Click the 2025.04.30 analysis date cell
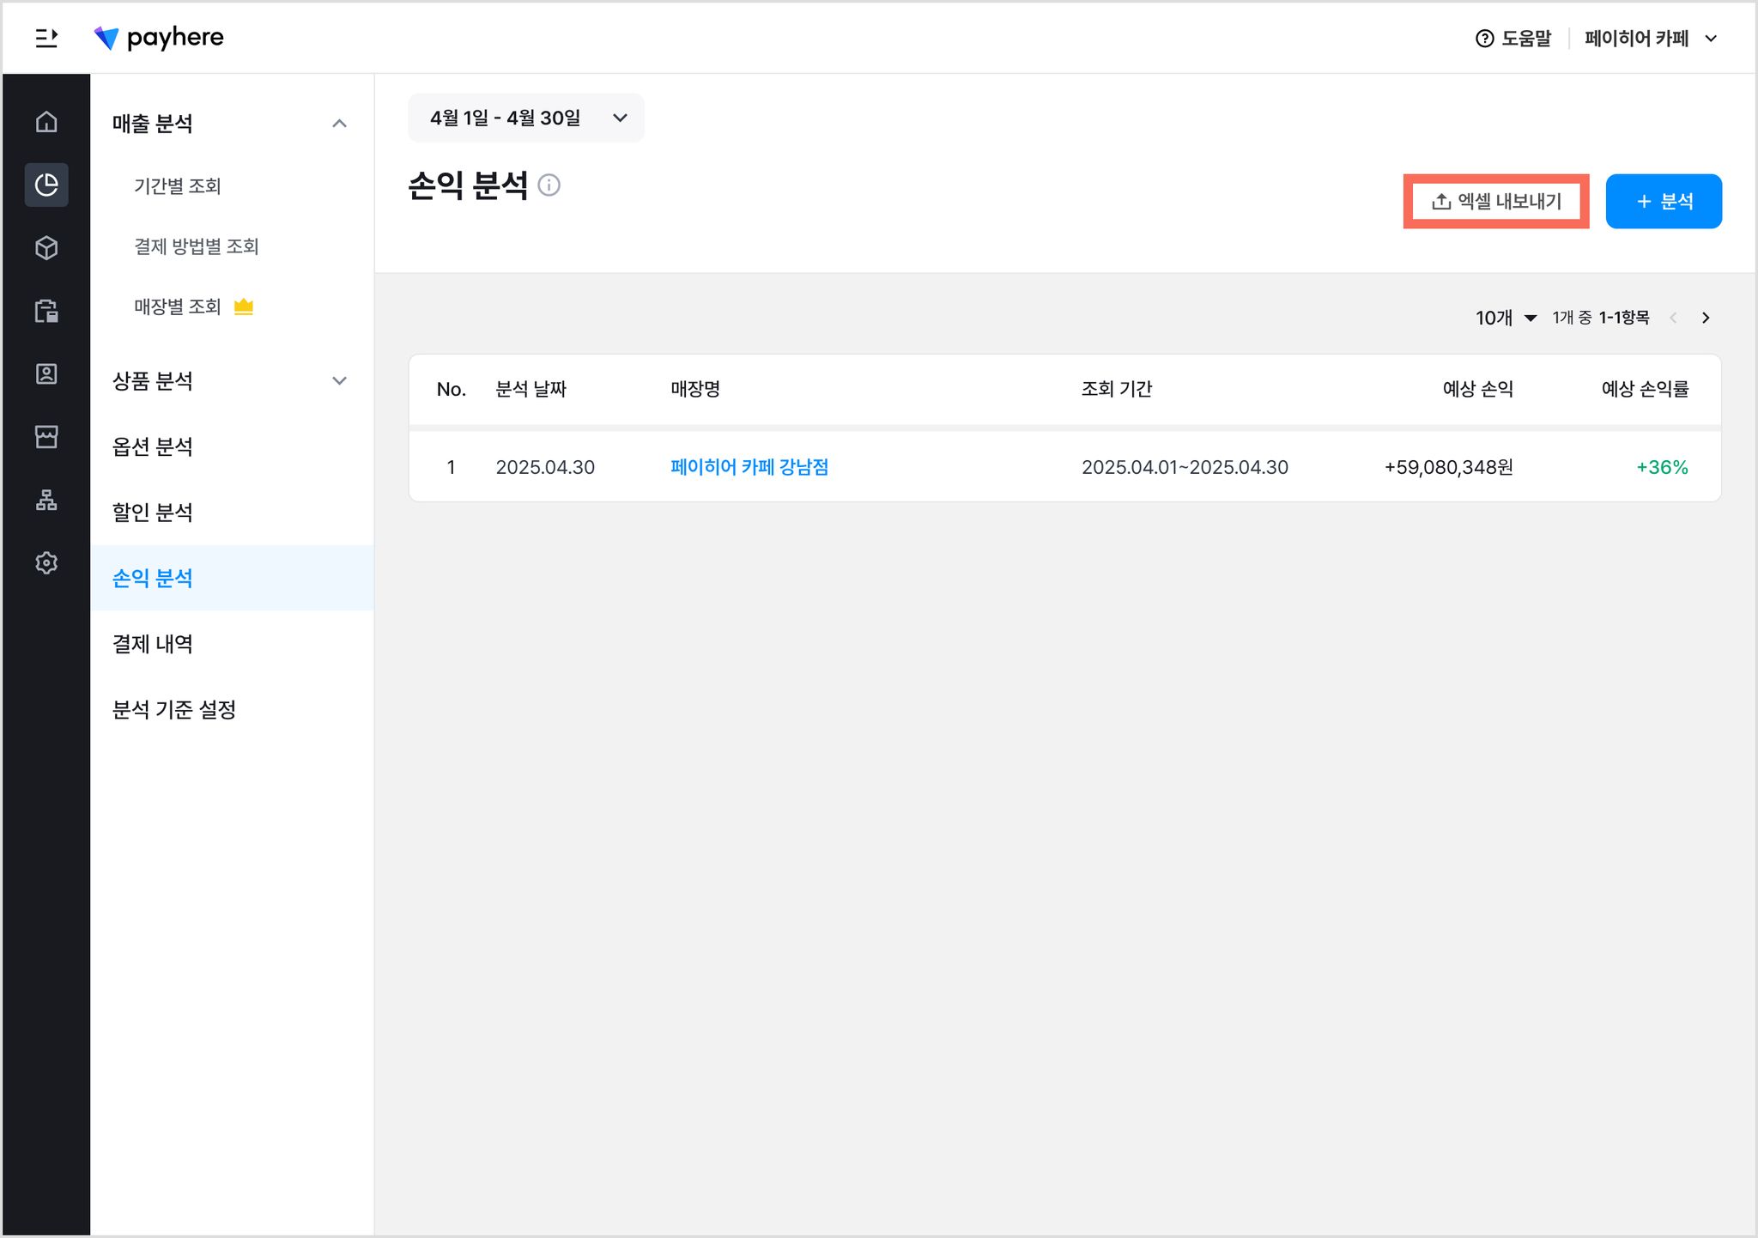Viewport: 1758px width, 1238px height. pyautogui.click(x=545, y=467)
